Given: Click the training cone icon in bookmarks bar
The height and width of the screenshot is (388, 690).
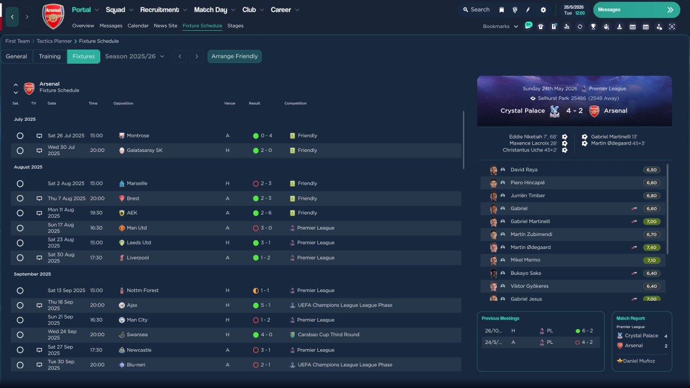Looking at the screenshot, I should (x=619, y=26).
